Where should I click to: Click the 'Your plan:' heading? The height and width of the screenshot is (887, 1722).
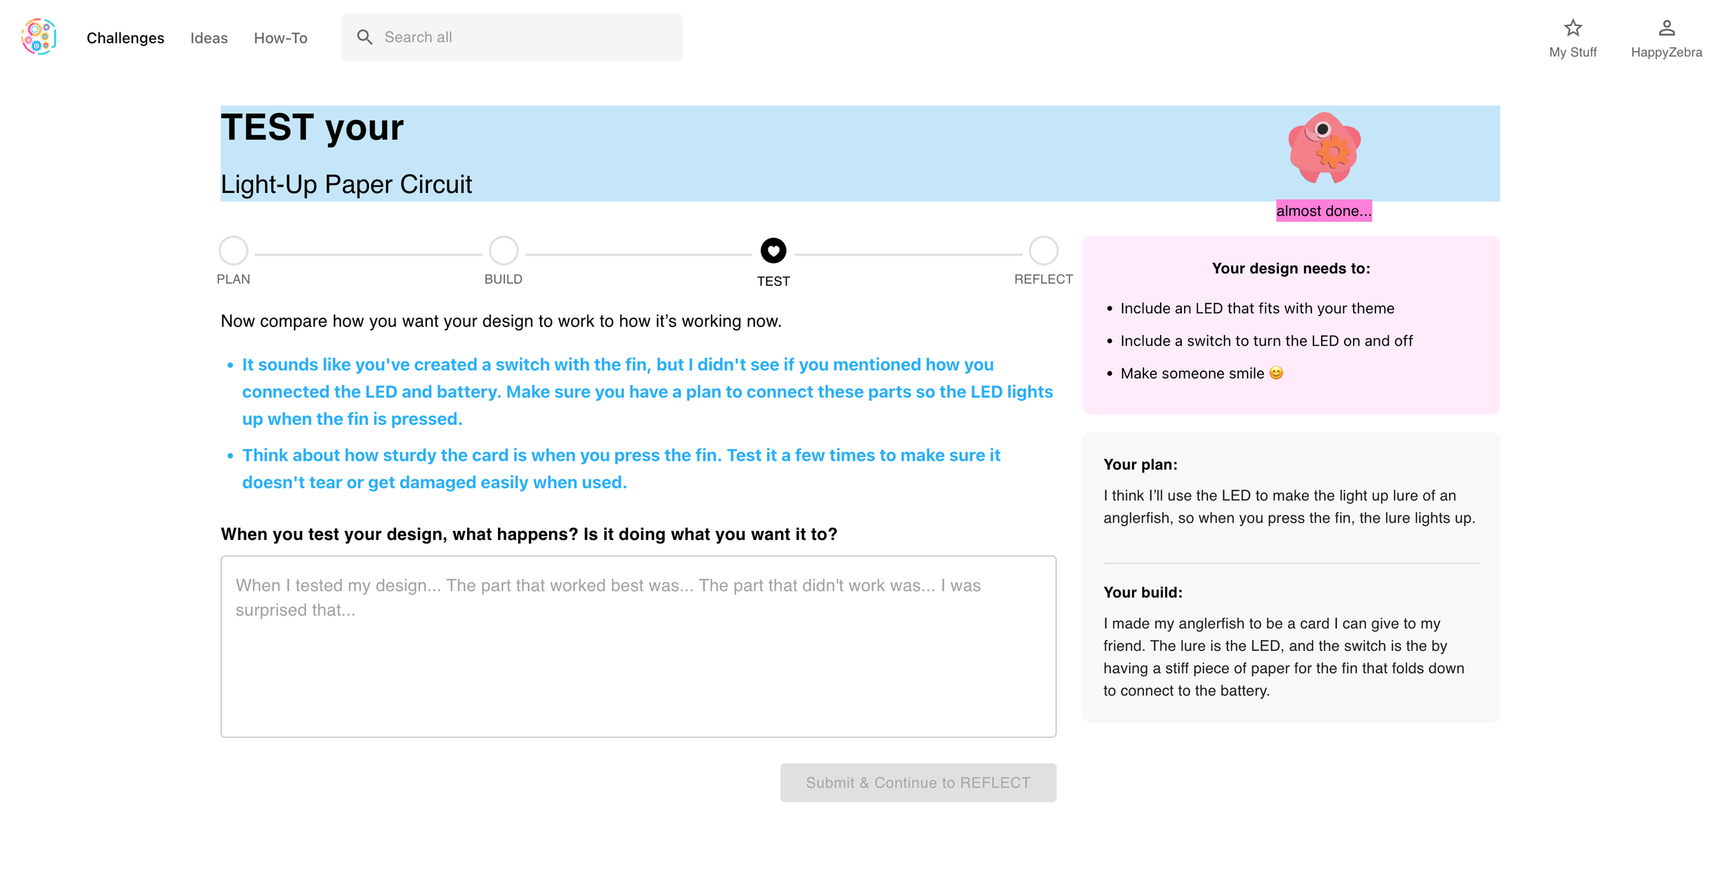[x=1141, y=465]
